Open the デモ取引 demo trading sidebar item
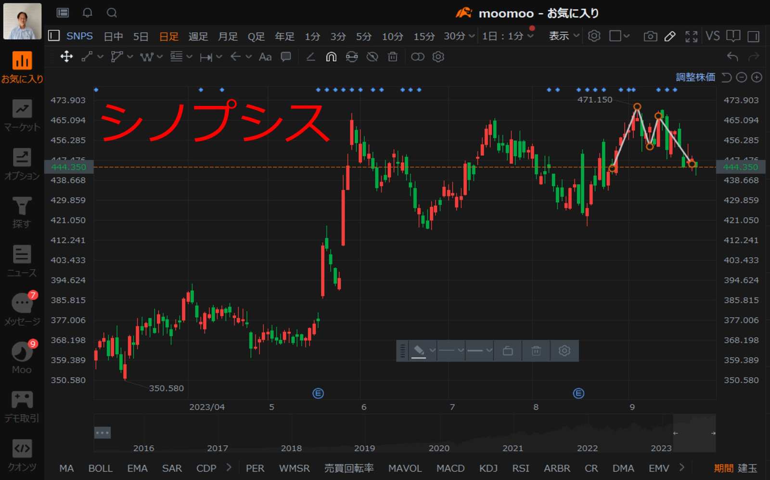Image resolution: width=770 pixels, height=480 pixels. (x=22, y=406)
